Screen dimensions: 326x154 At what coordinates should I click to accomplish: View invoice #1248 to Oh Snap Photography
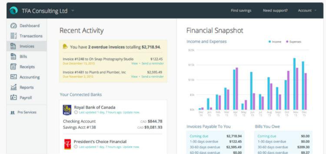(134, 64)
